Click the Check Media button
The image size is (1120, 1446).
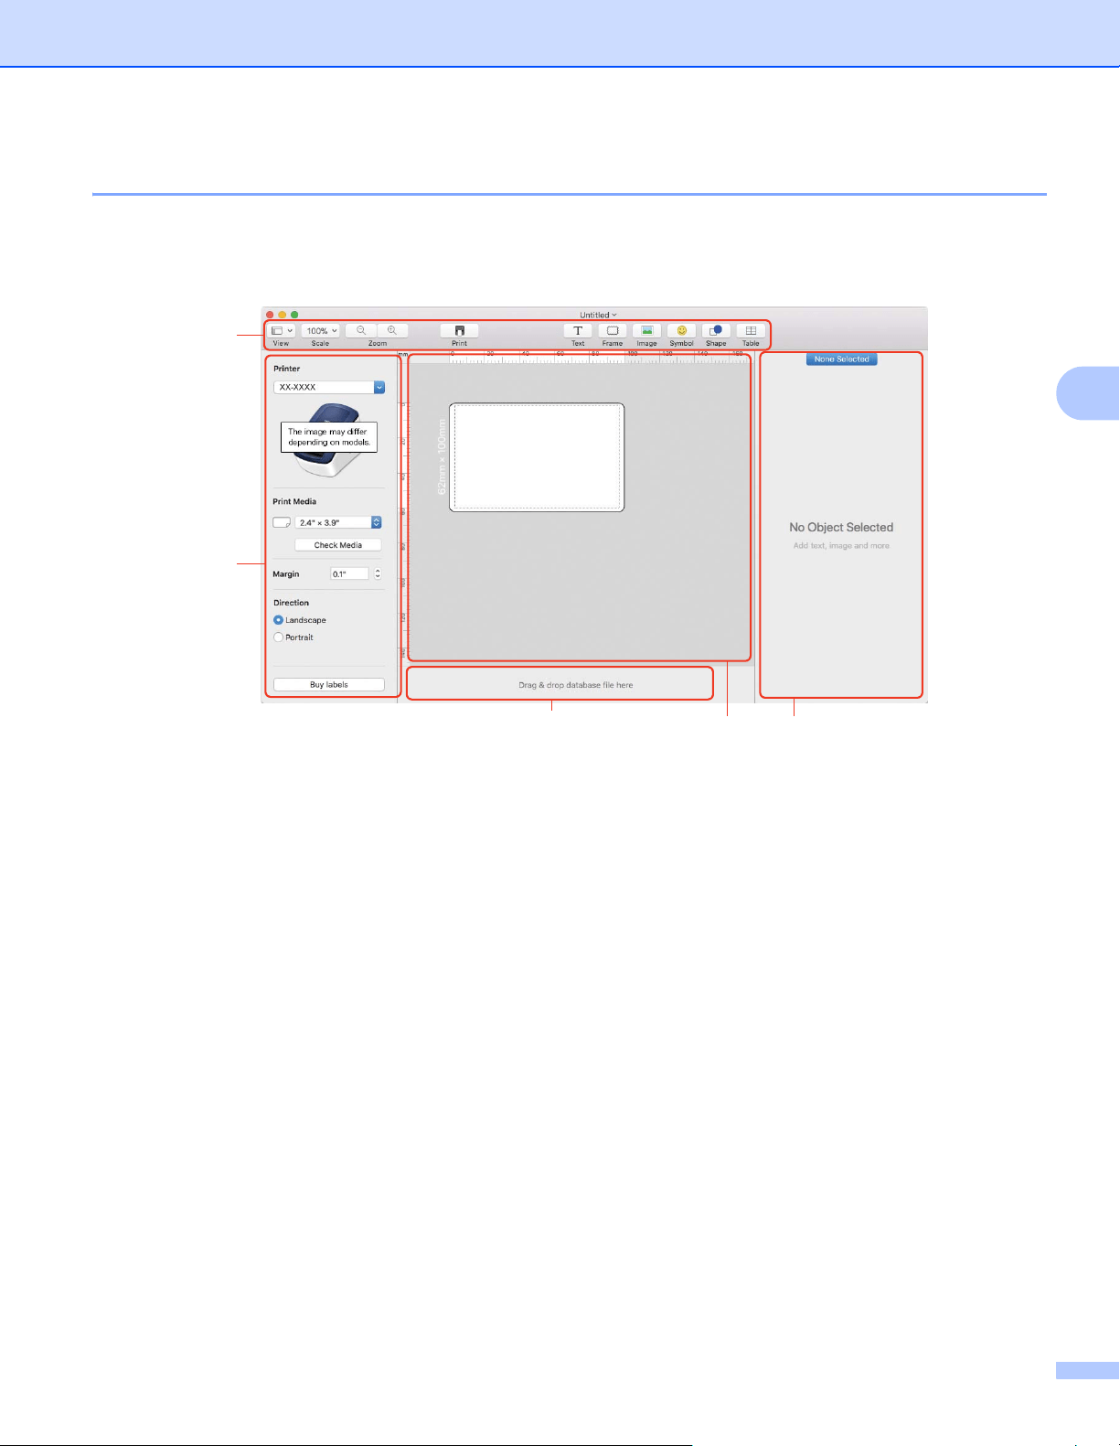[338, 545]
